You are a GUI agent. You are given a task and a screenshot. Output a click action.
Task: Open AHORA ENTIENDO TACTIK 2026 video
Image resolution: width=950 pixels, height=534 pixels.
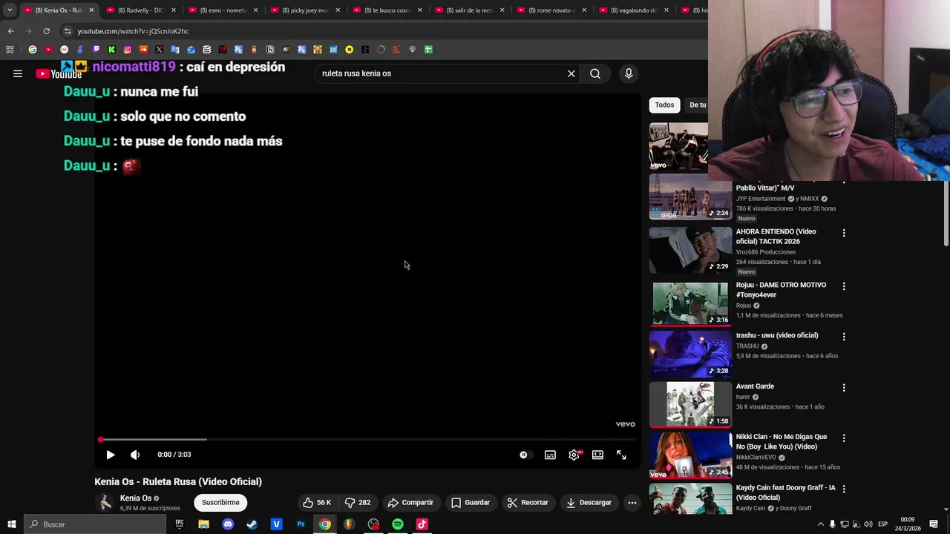pyautogui.click(x=776, y=237)
